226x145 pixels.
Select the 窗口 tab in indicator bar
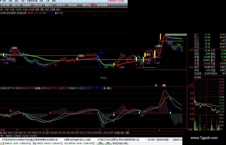tap(5, 133)
